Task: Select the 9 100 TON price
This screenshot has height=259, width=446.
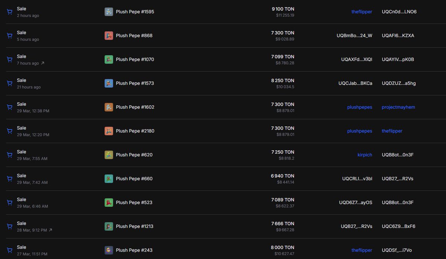Action: (x=283, y=9)
